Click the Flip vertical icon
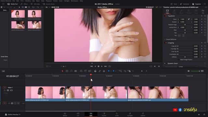 183,35
